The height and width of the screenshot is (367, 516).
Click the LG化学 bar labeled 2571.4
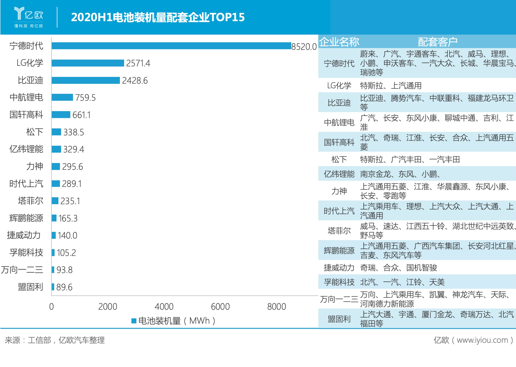pos(88,63)
